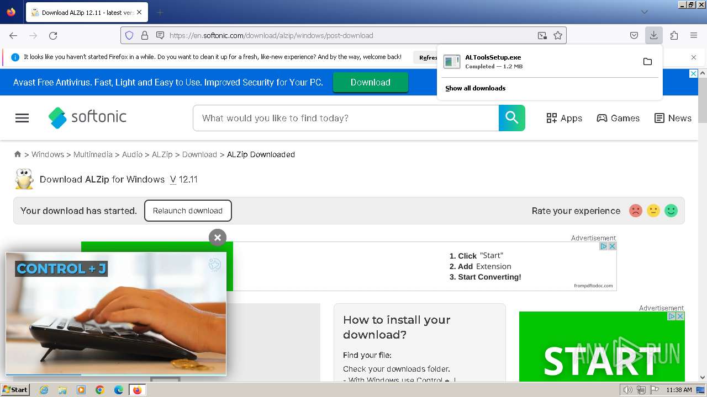Open containing folder for ALToolsSetup.exe

pyautogui.click(x=647, y=61)
